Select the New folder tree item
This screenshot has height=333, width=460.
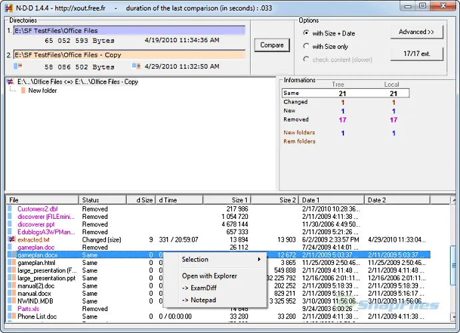43,91
